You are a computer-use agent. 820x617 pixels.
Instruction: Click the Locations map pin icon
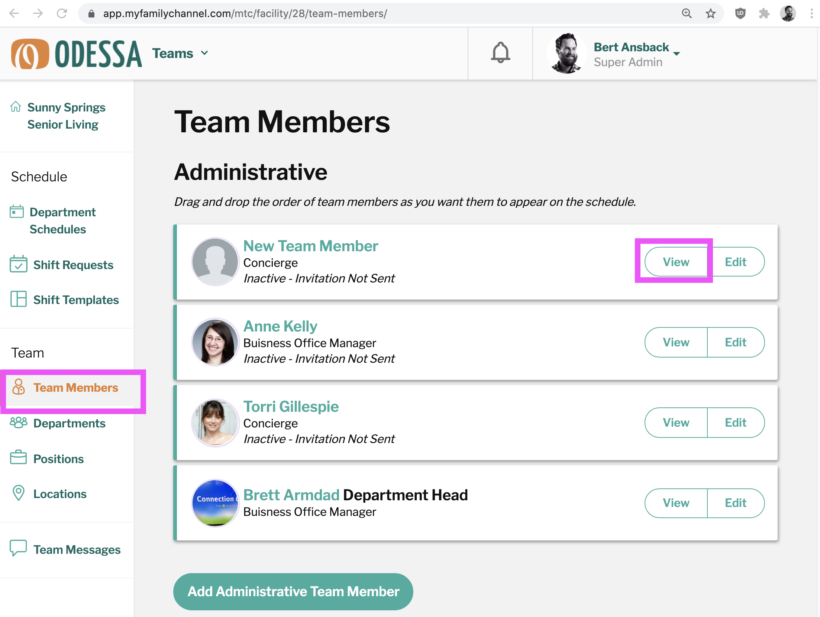point(19,493)
